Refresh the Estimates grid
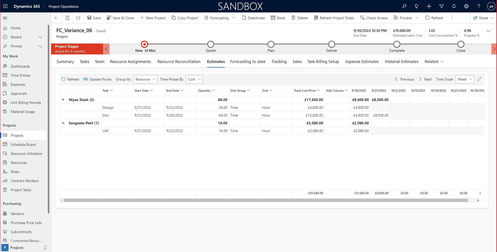 [x=70, y=79]
